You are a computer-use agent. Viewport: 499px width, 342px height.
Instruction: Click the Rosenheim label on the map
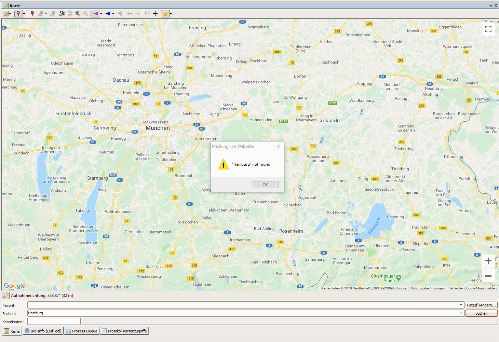click(291, 231)
